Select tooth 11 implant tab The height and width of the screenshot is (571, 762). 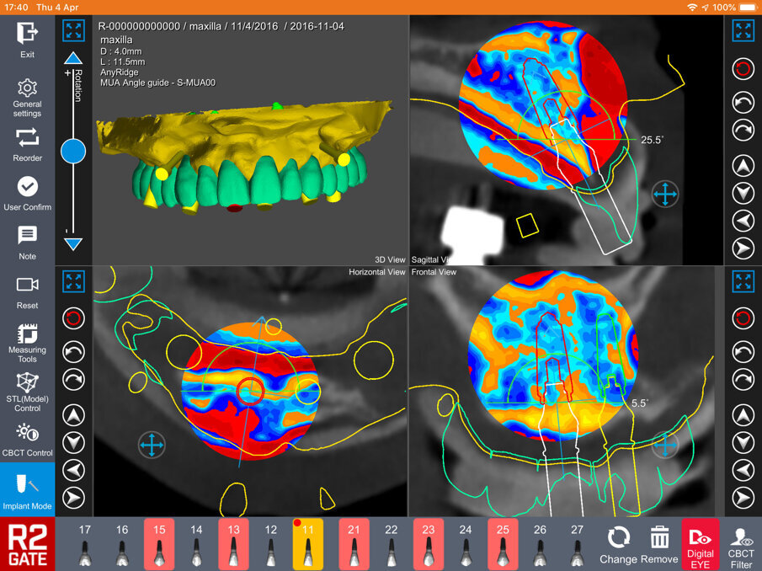pos(307,544)
